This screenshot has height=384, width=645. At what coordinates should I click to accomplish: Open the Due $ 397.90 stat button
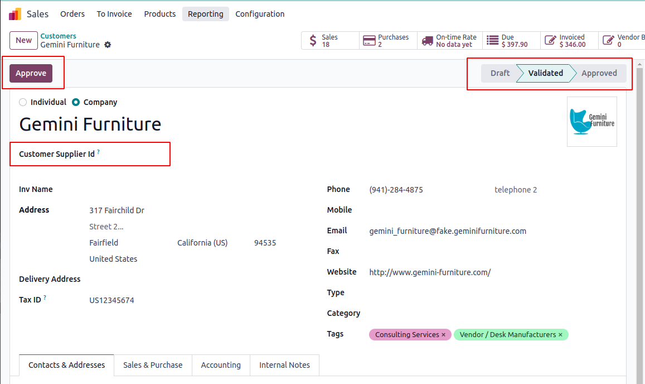tap(512, 40)
